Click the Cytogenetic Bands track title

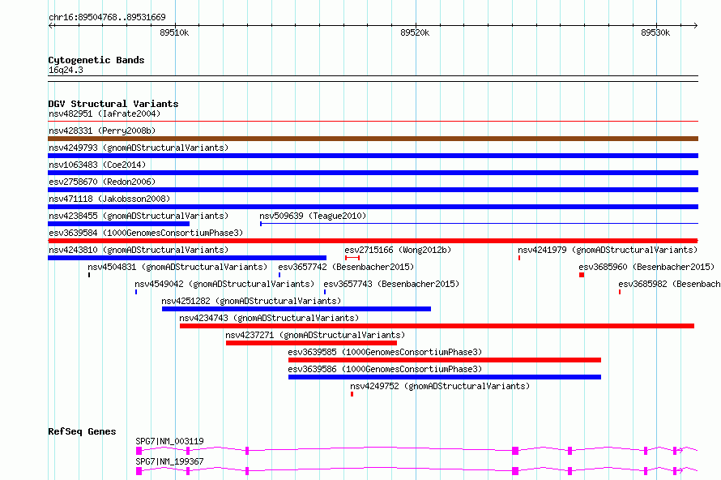[96, 60]
